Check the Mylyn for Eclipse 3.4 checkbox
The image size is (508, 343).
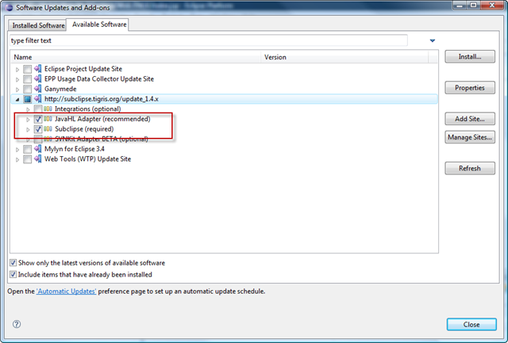pos(28,150)
